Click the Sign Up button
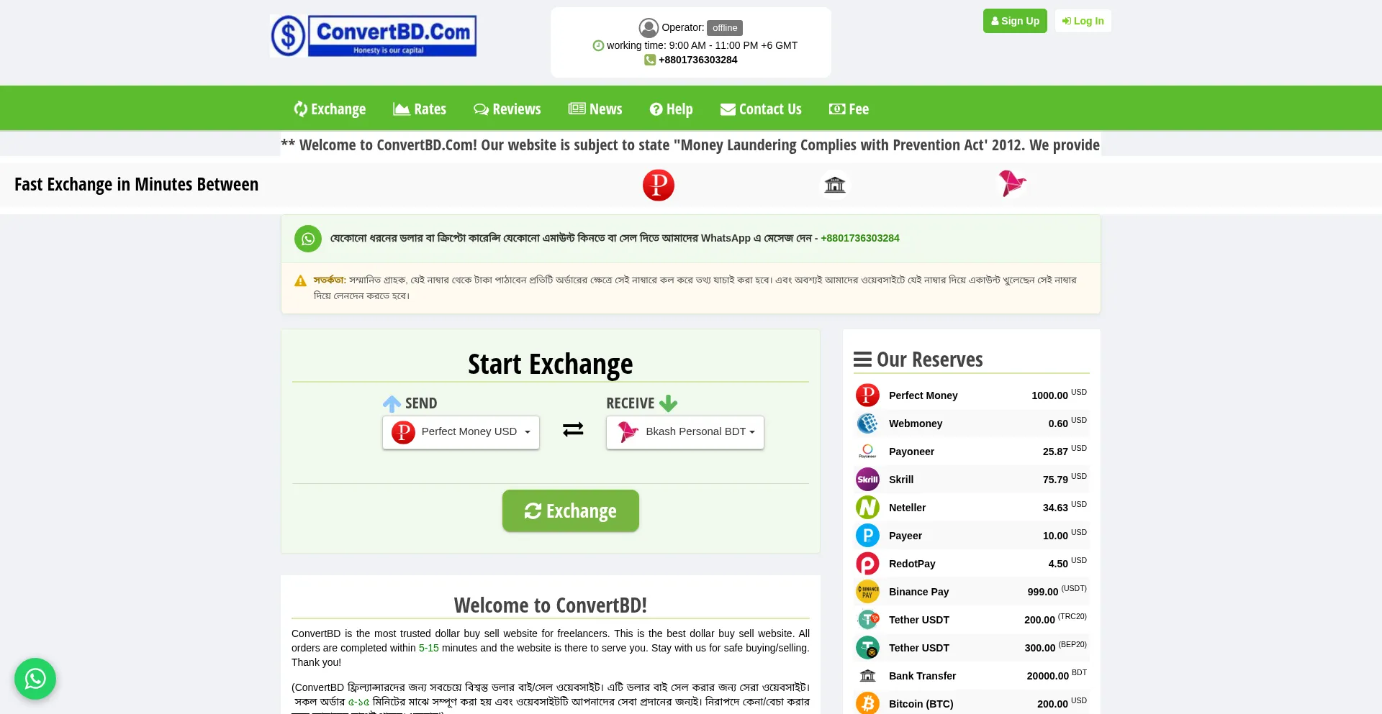Image resolution: width=1382 pixels, height=714 pixels. pos(1015,21)
